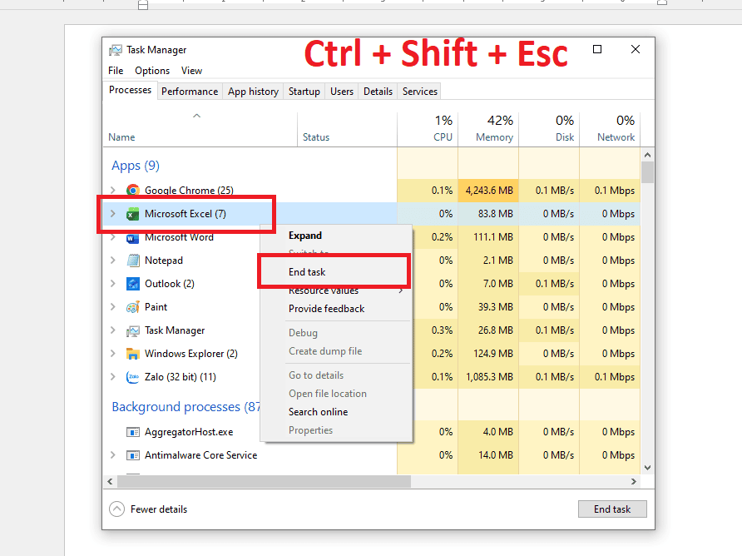The width and height of the screenshot is (742, 556).
Task: Switch to the Performance tab
Action: point(190,92)
